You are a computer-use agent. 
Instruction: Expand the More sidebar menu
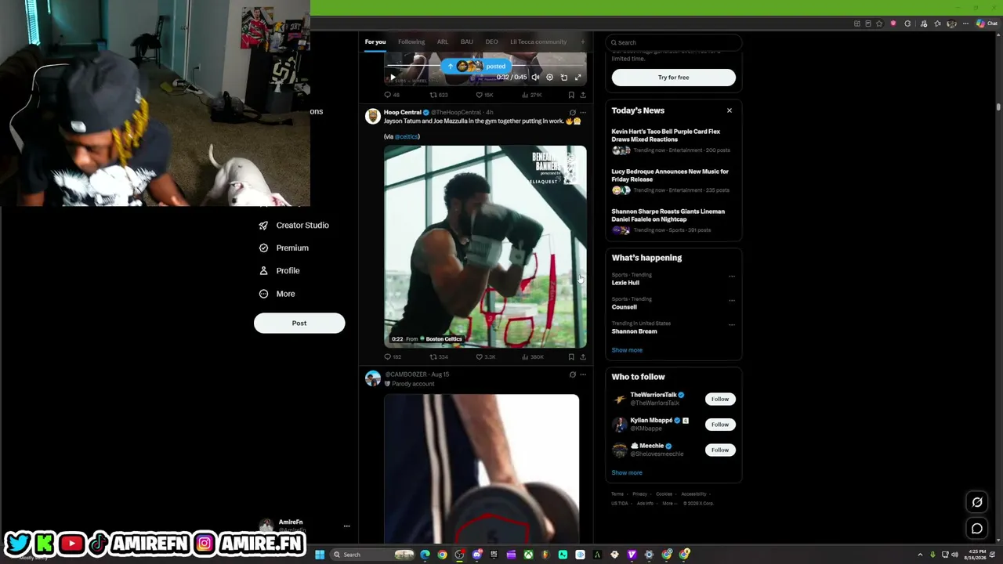coord(277,294)
